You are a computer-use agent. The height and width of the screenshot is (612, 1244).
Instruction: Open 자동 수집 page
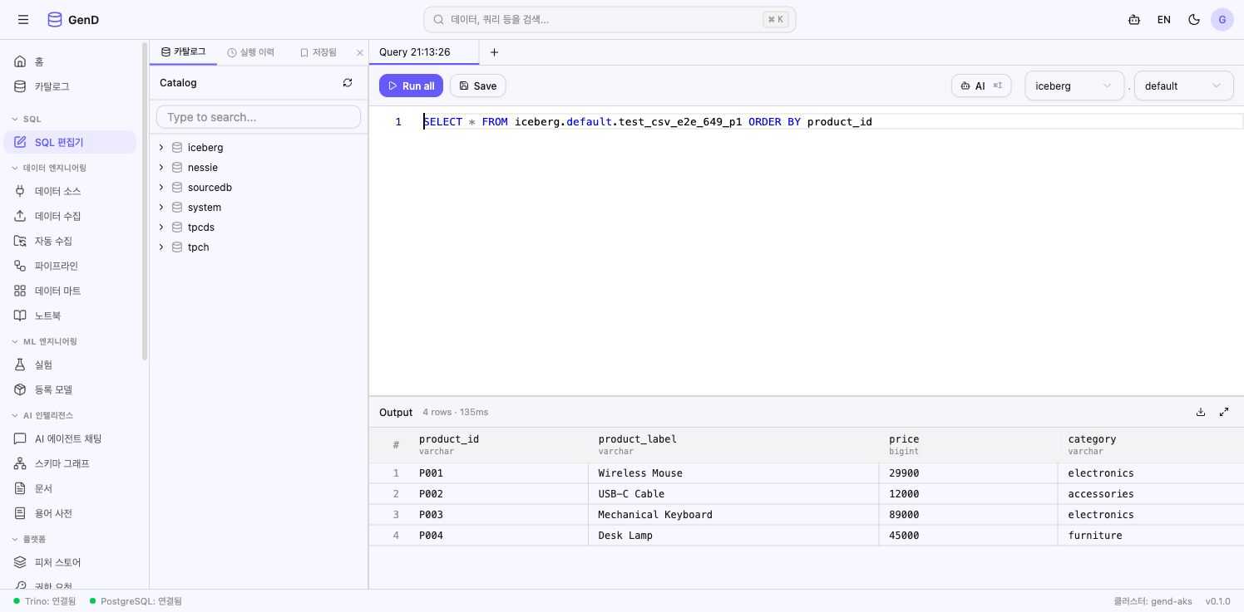pyautogui.click(x=70, y=241)
